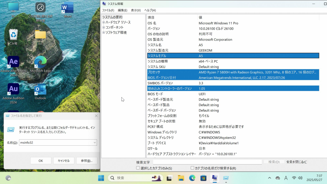327x184 pixels.
Task: Expand コンポーネント tree node
Action: coord(103,27)
